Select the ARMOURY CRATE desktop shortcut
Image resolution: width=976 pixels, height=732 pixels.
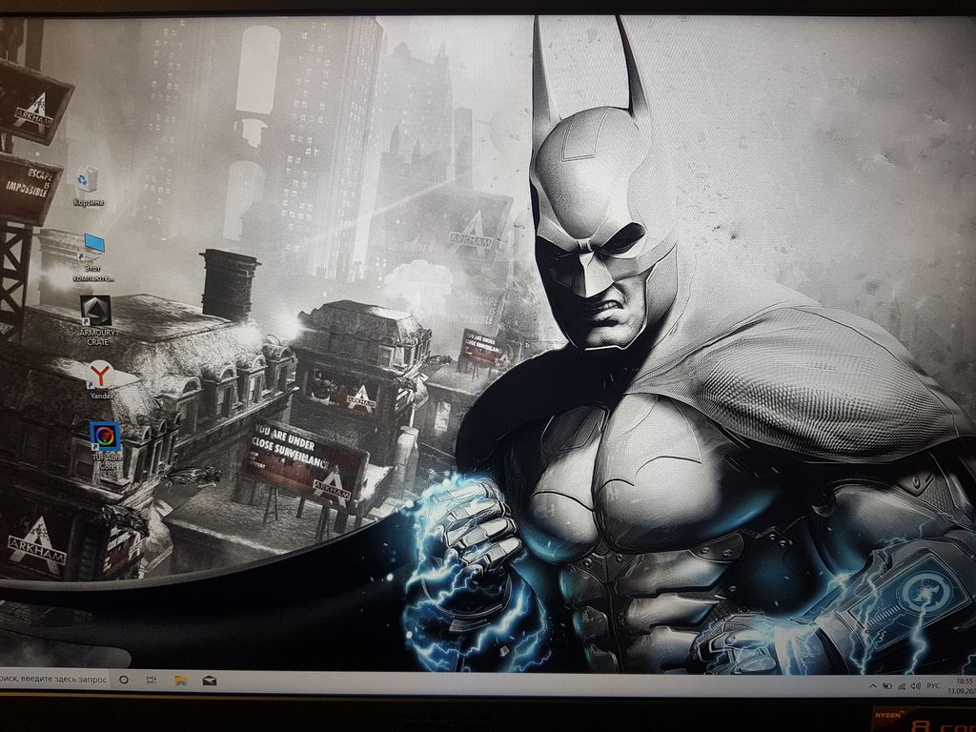point(97,320)
